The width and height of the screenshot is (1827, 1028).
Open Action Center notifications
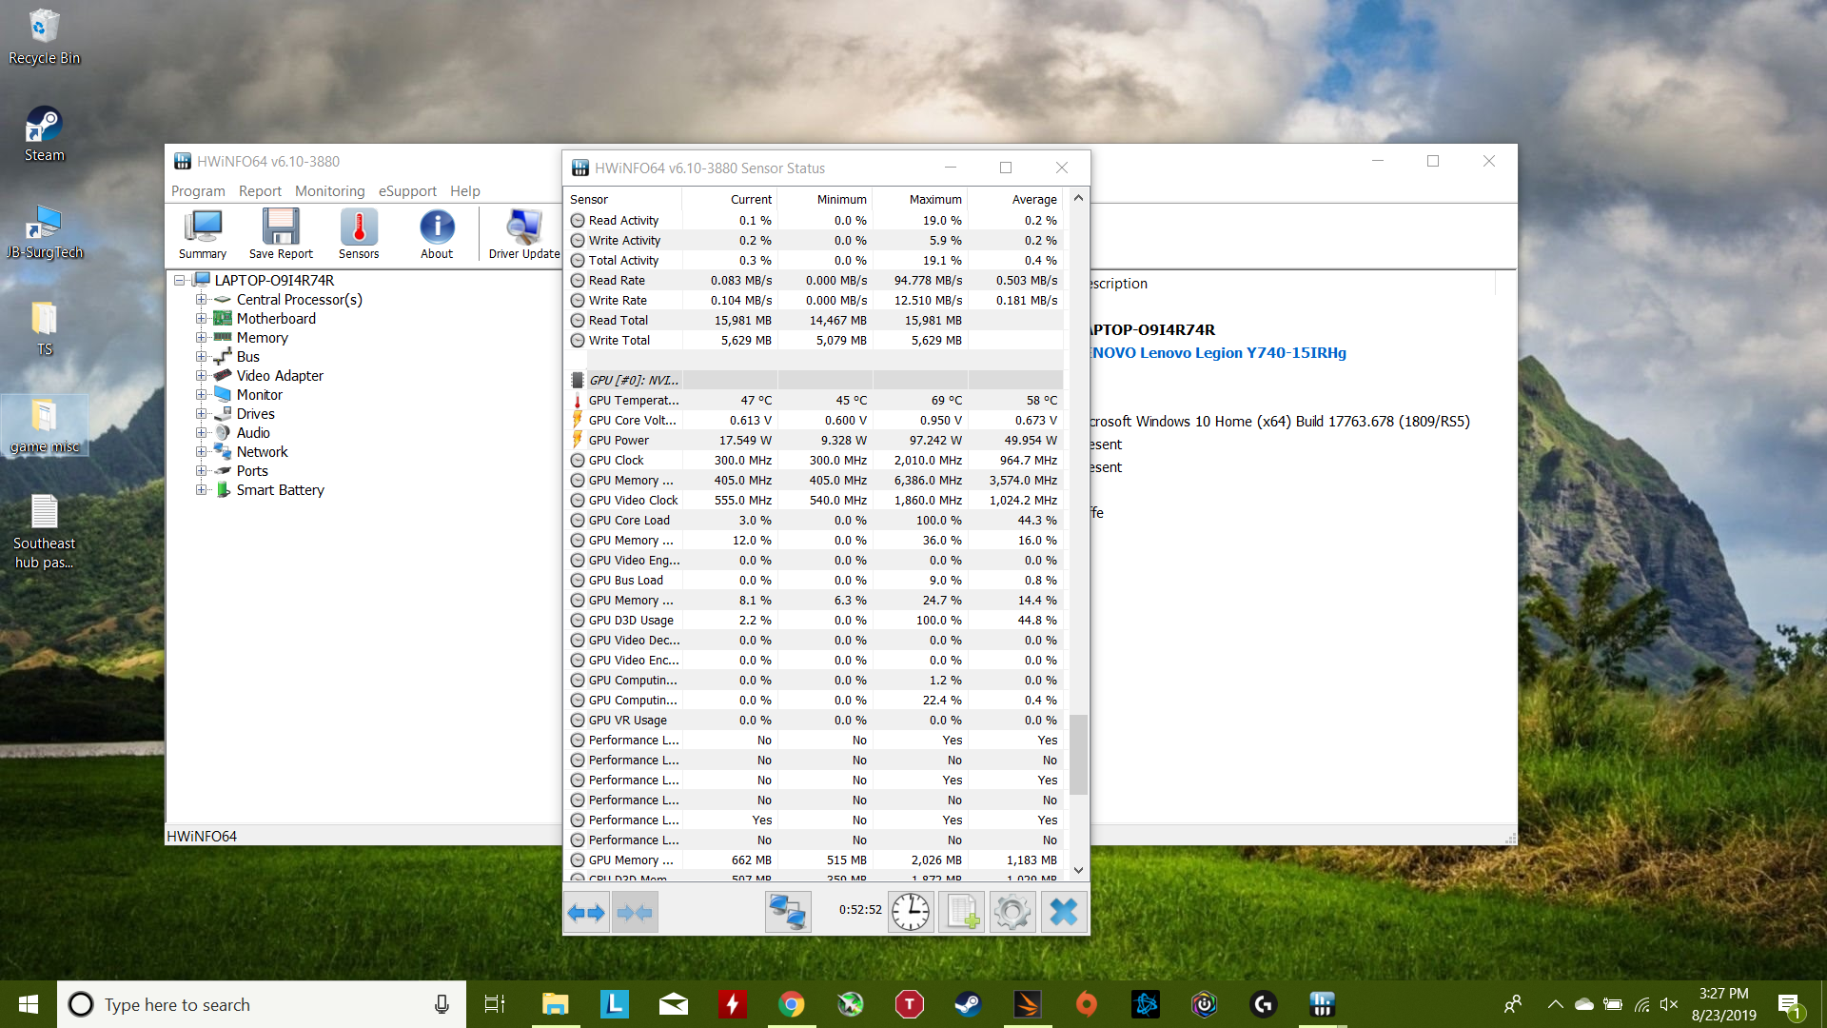click(x=1789, y=1004)
